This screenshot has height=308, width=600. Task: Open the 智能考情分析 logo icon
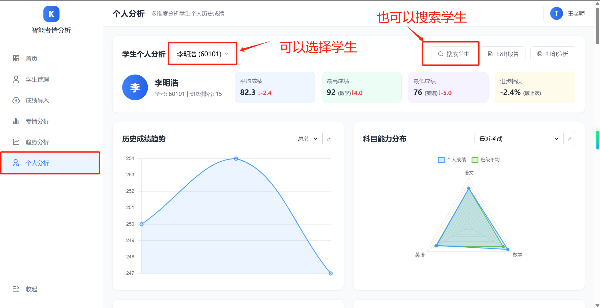point(51,14)
